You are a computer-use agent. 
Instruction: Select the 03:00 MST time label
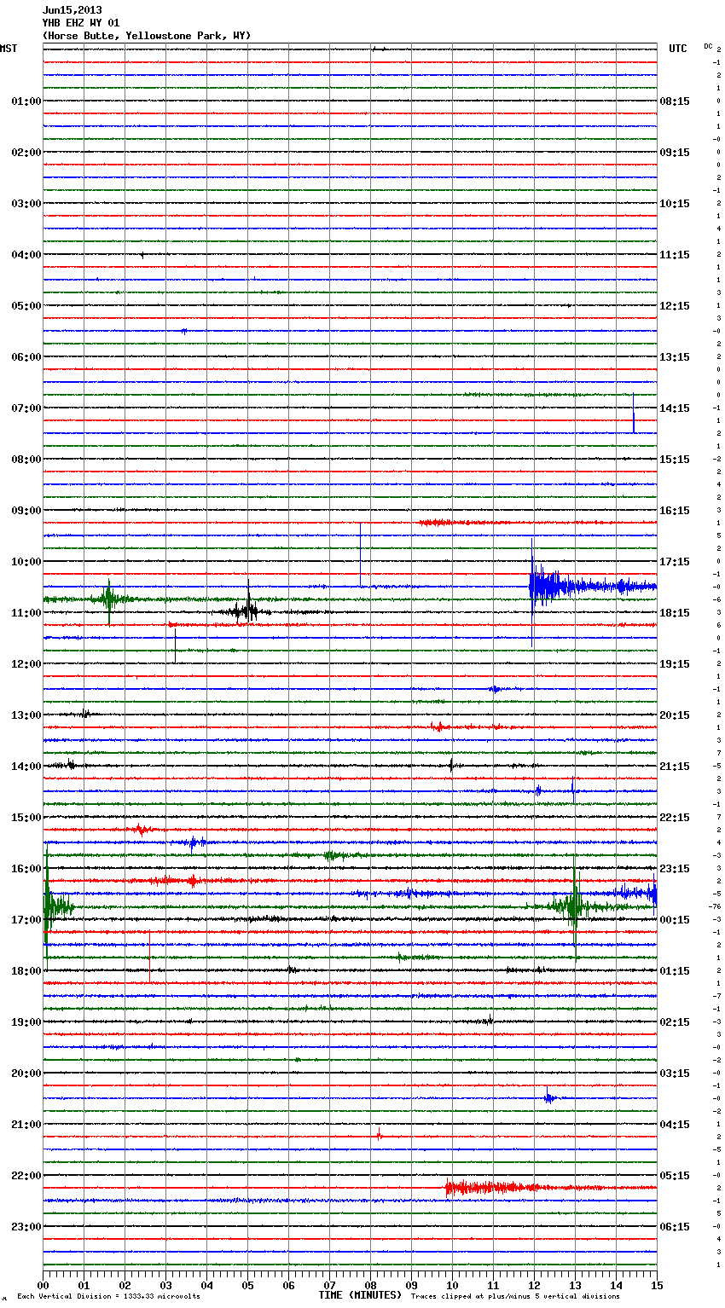coord(26,204)
